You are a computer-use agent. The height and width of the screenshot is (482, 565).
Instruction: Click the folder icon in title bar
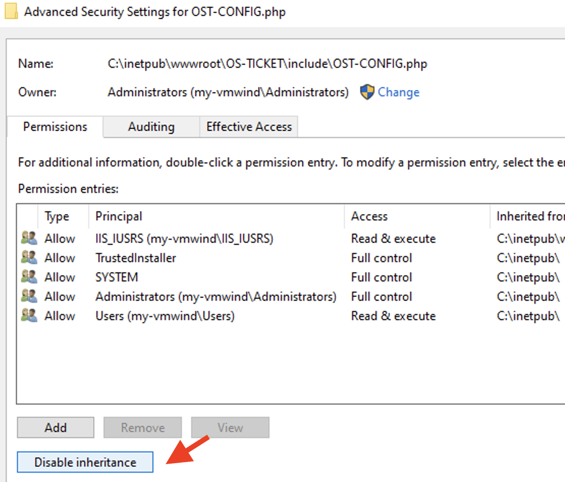tap(12, 12)
